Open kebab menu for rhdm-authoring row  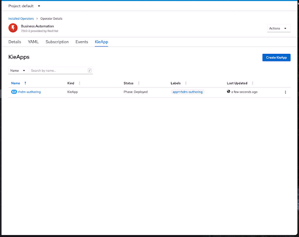coord(285,92)
